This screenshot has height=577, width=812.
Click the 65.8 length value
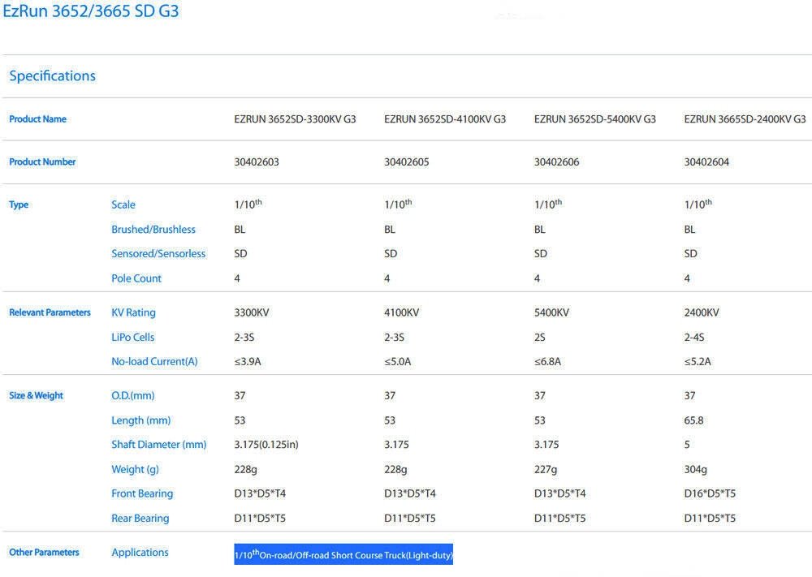point(695,420)
